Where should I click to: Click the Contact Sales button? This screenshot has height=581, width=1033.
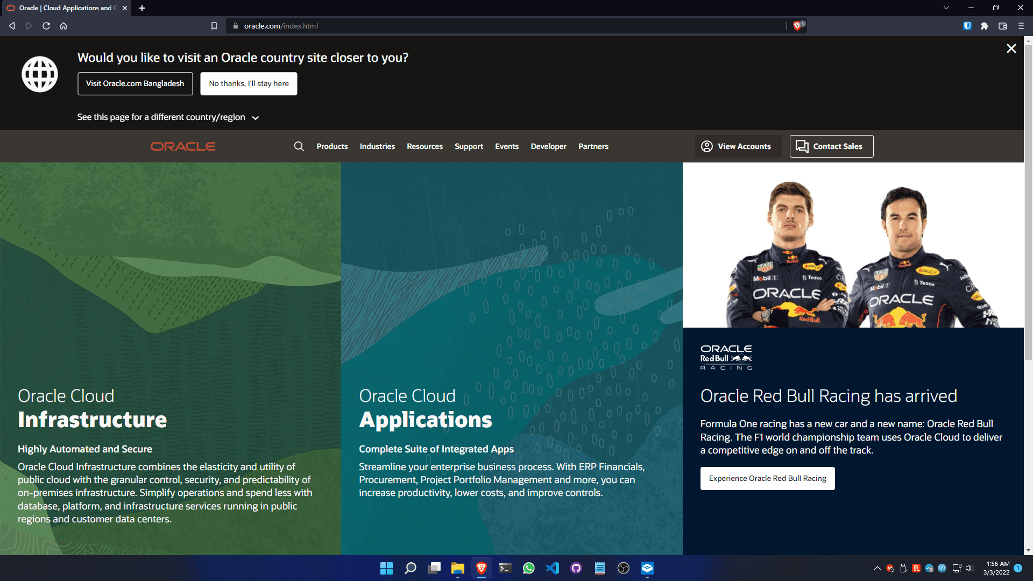coord(831,146)
